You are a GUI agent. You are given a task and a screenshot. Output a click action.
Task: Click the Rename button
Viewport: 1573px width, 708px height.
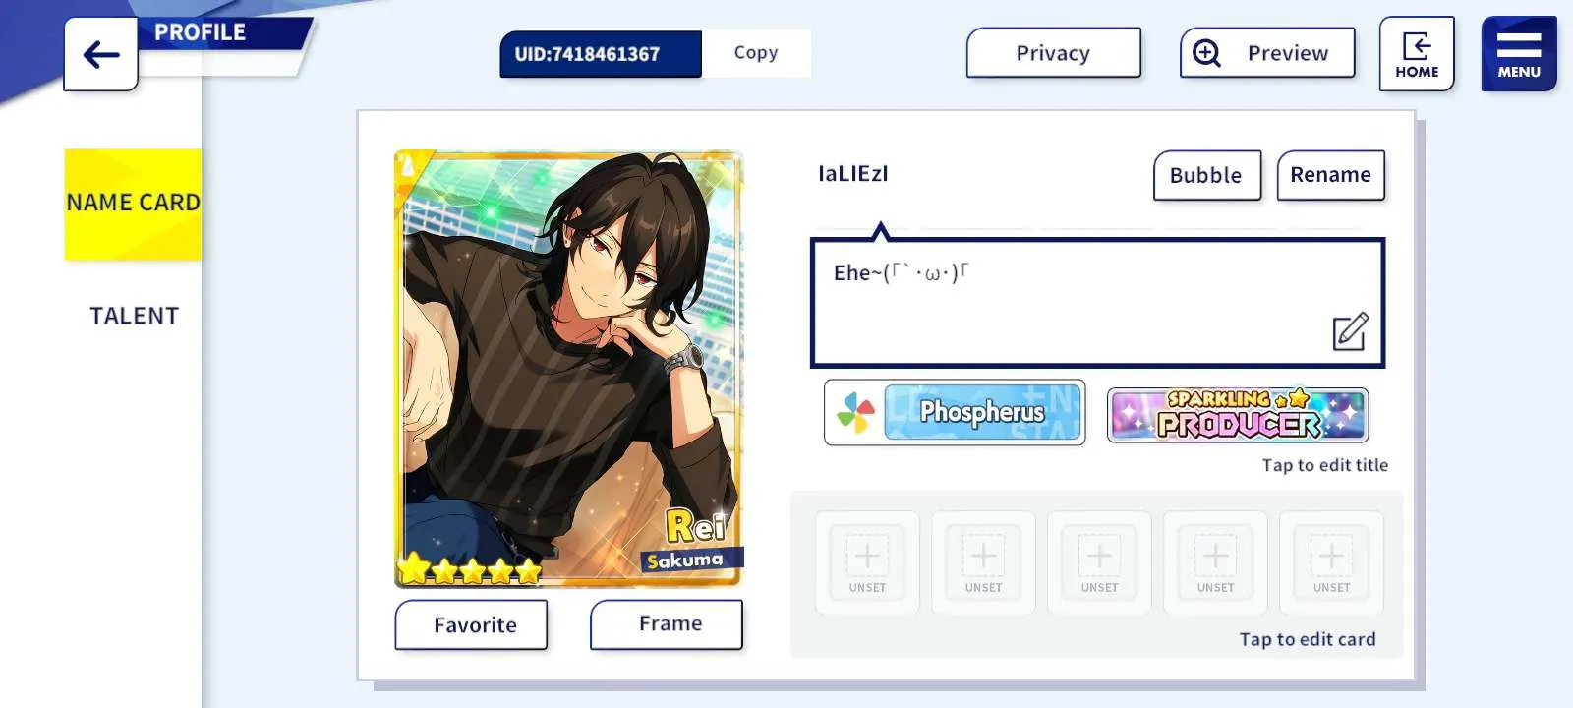pos(1330,175)
